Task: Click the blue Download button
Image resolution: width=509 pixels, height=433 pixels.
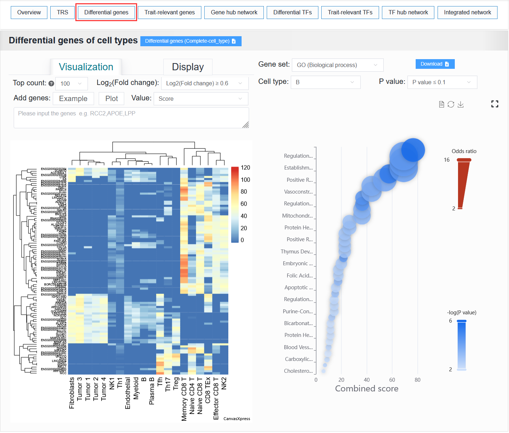Action: coord(435,64)
